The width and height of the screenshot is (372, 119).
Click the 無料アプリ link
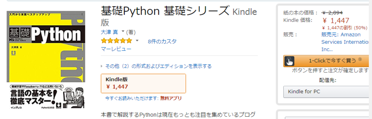[171, 99]
